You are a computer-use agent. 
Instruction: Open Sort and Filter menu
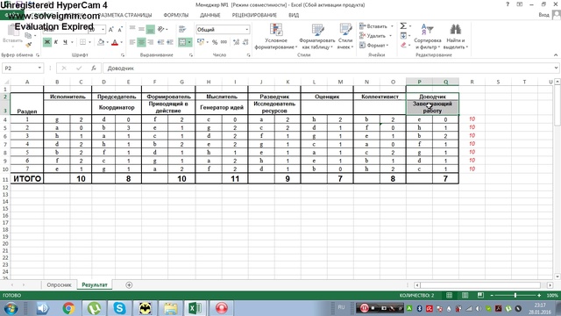click(428, 36)
